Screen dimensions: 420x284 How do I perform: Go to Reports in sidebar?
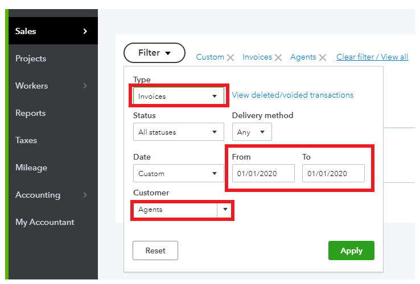(30, 113)
